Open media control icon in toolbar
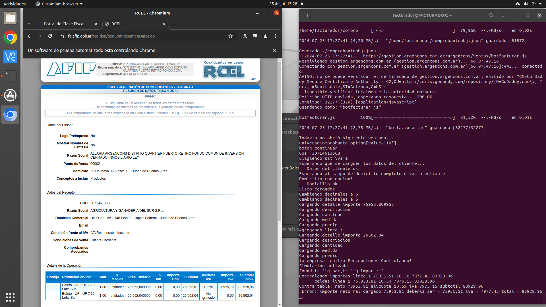Screen dimensions: 546x307 (x=255, y=36)
